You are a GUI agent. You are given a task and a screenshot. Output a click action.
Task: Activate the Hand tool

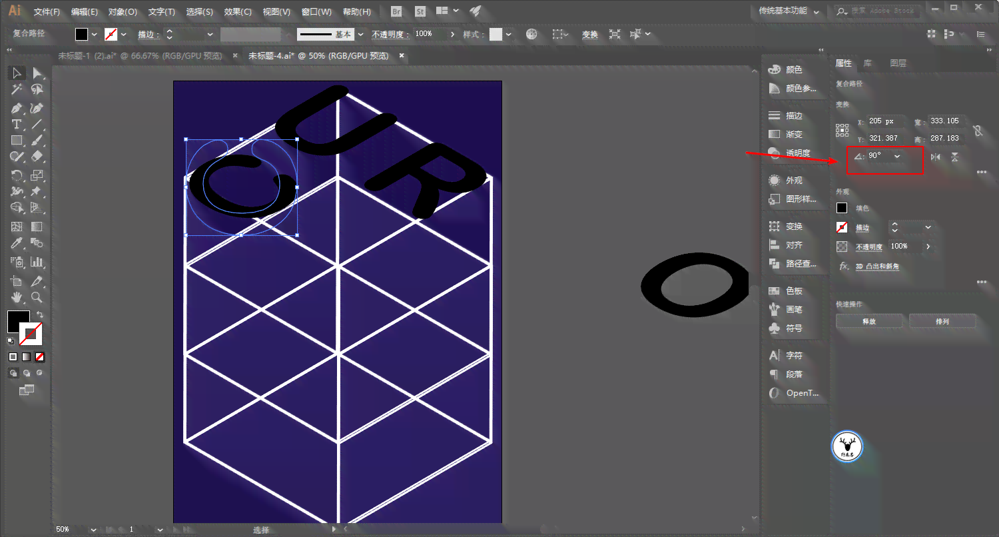coord(17,297)
